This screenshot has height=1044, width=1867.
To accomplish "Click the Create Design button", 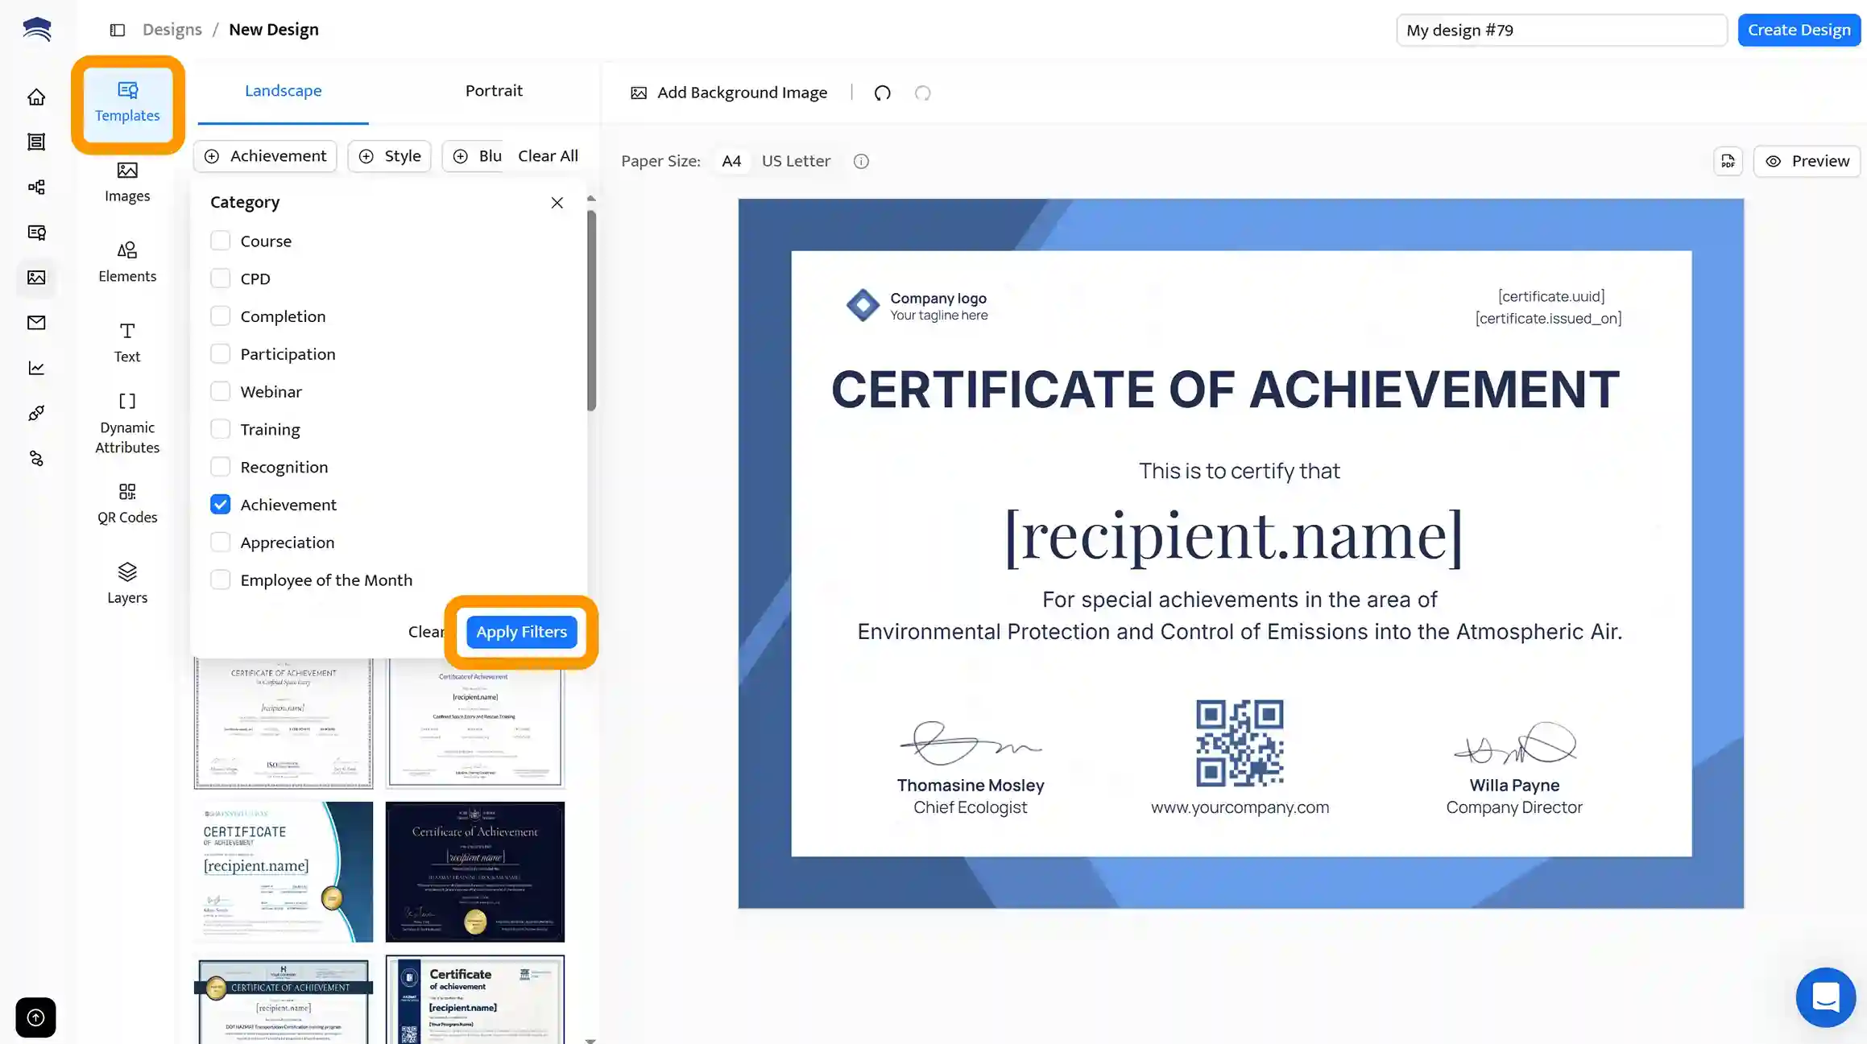I will tap(1799, 30).
